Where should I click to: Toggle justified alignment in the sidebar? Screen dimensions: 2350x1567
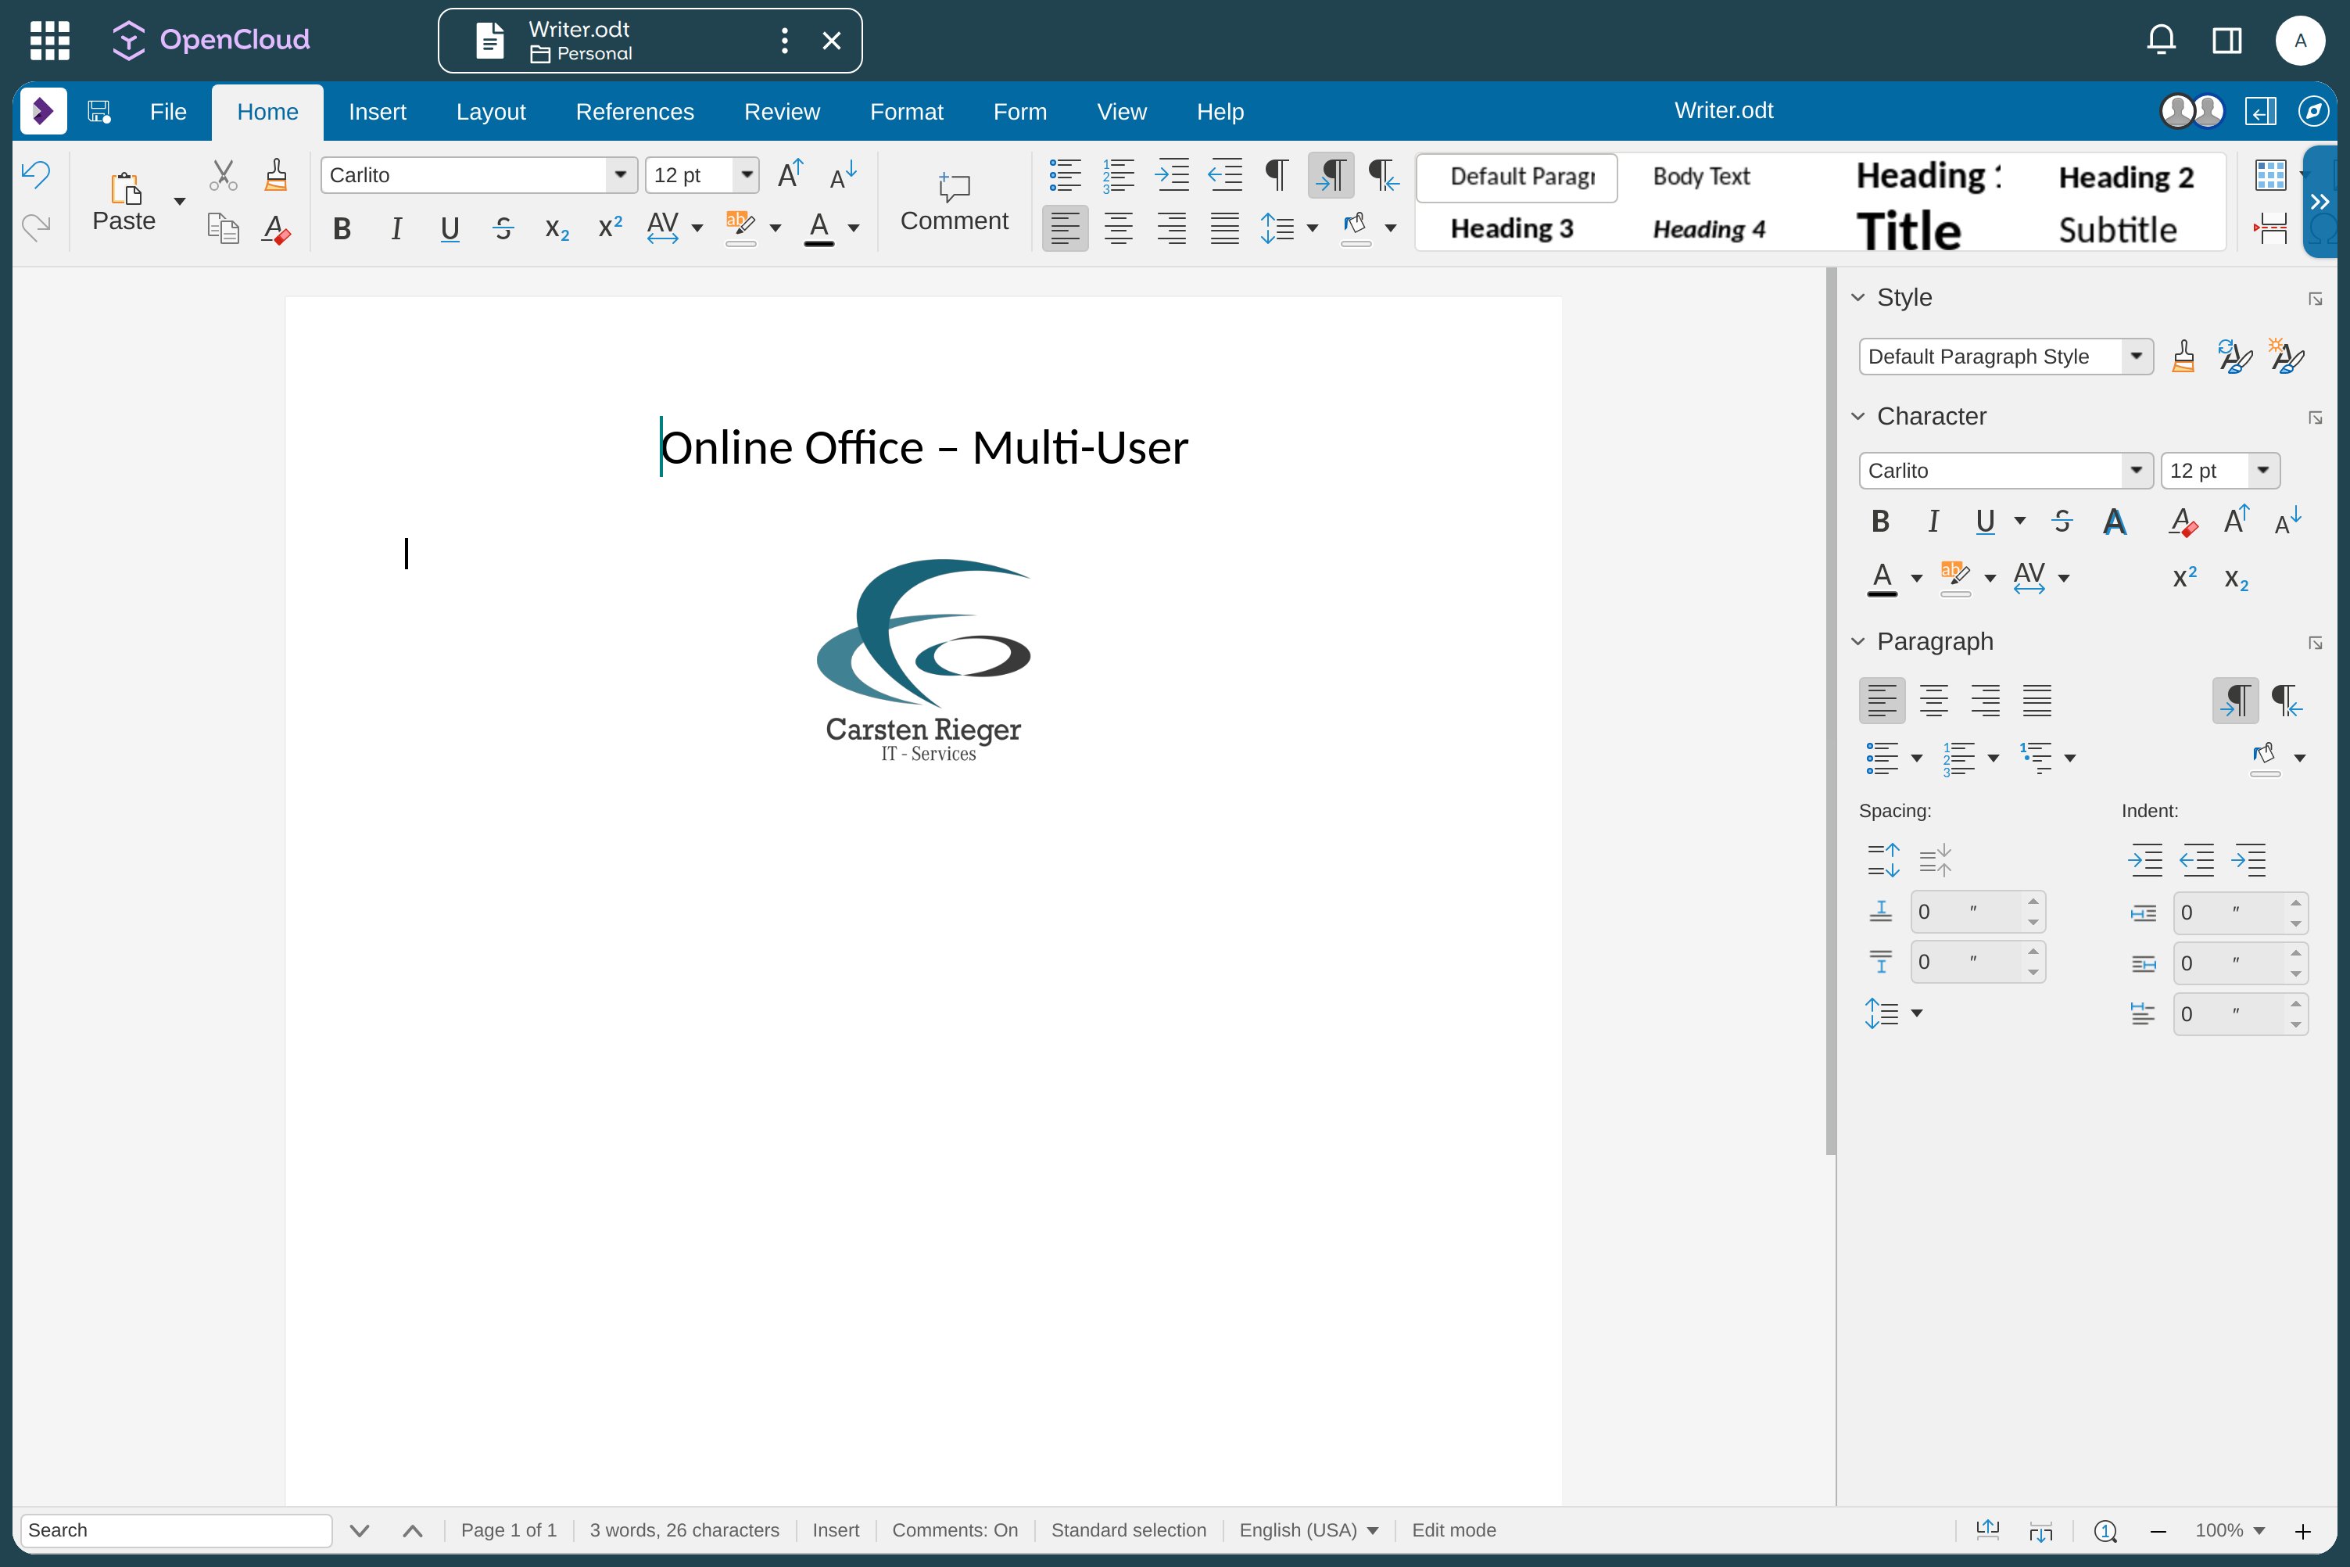point(2037,701)
